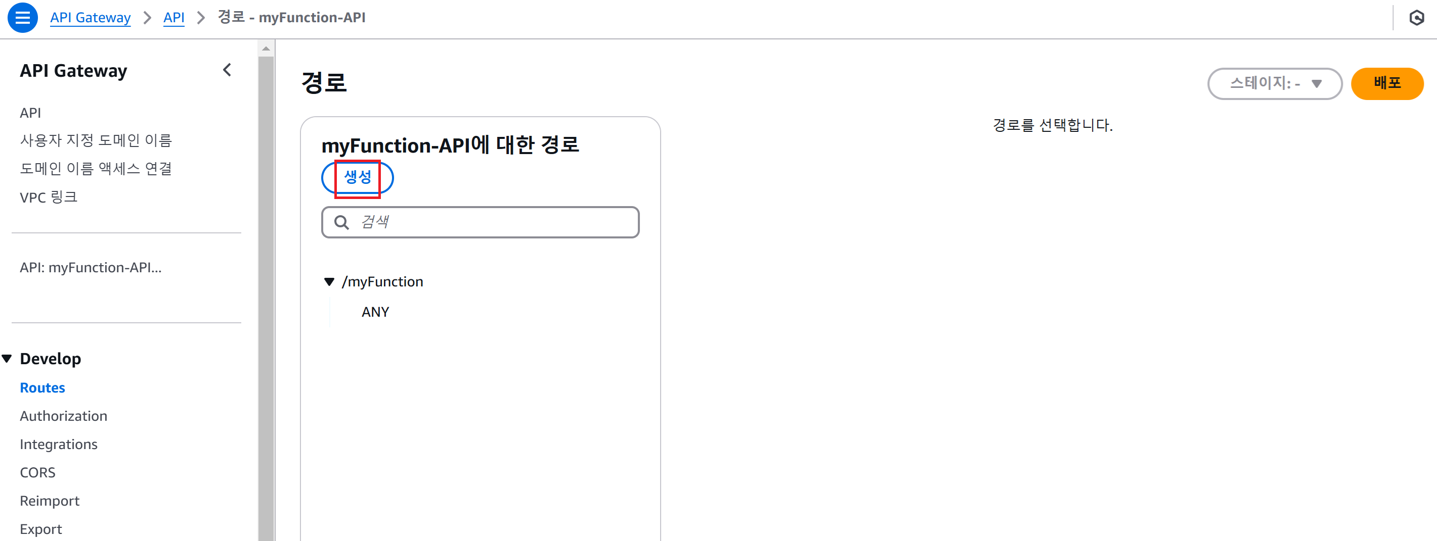This screenshot has width=1437, height=541.
Task: Open the 스테이지 dropdown
Action: [1275, 83]
